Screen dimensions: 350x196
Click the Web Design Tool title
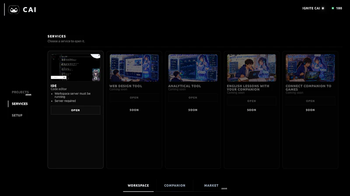pyautogui.click(x=126, y=86)
